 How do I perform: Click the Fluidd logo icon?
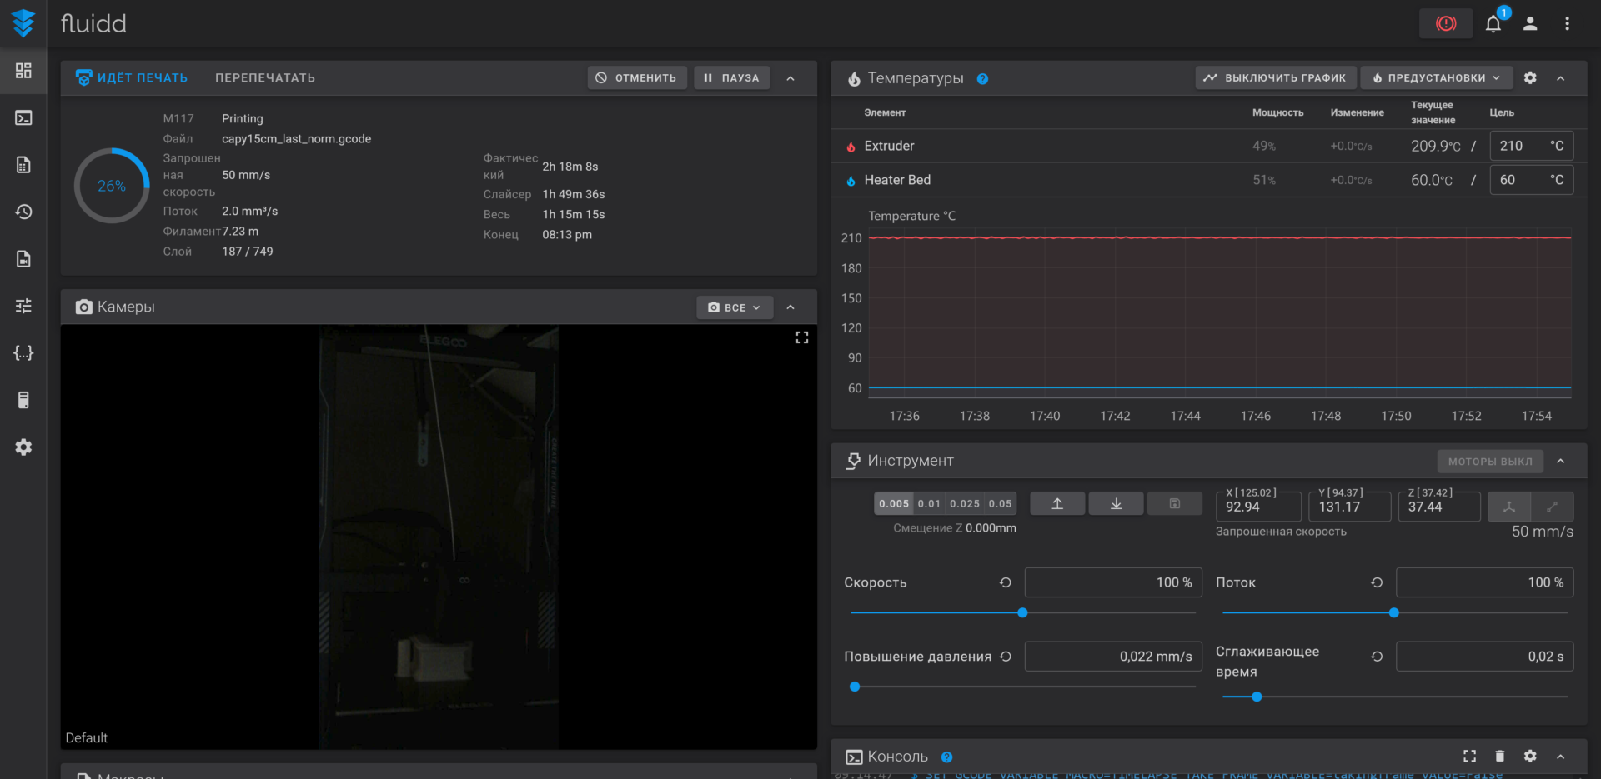[x=23, y=23]
